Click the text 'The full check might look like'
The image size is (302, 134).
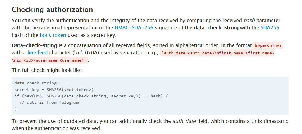click(47, 70)
